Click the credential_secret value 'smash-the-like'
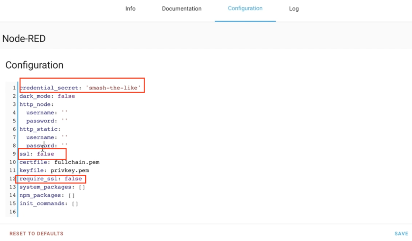The width and height of the screenshot is (412, 241). (113, 88)
